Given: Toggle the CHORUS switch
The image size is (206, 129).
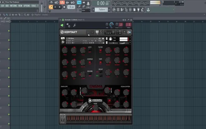Looking at the screenshot, I should pyautogui.click(x=90, y=62).
